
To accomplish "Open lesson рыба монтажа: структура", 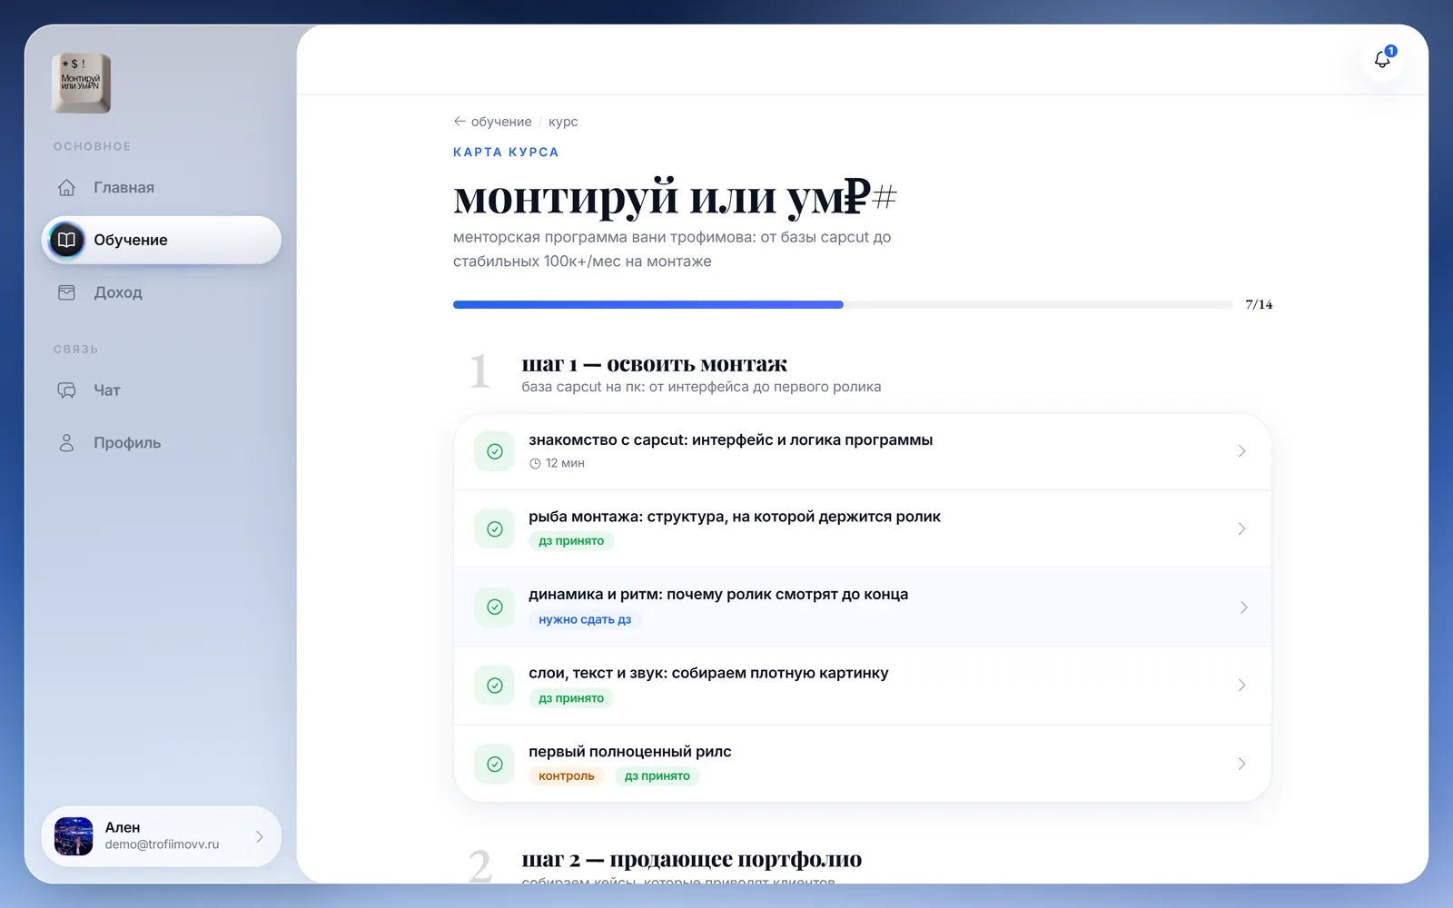I will (x=863, y=528).
